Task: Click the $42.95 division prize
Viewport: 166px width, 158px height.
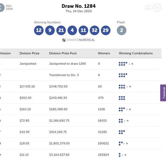Action: coord(25,132)
